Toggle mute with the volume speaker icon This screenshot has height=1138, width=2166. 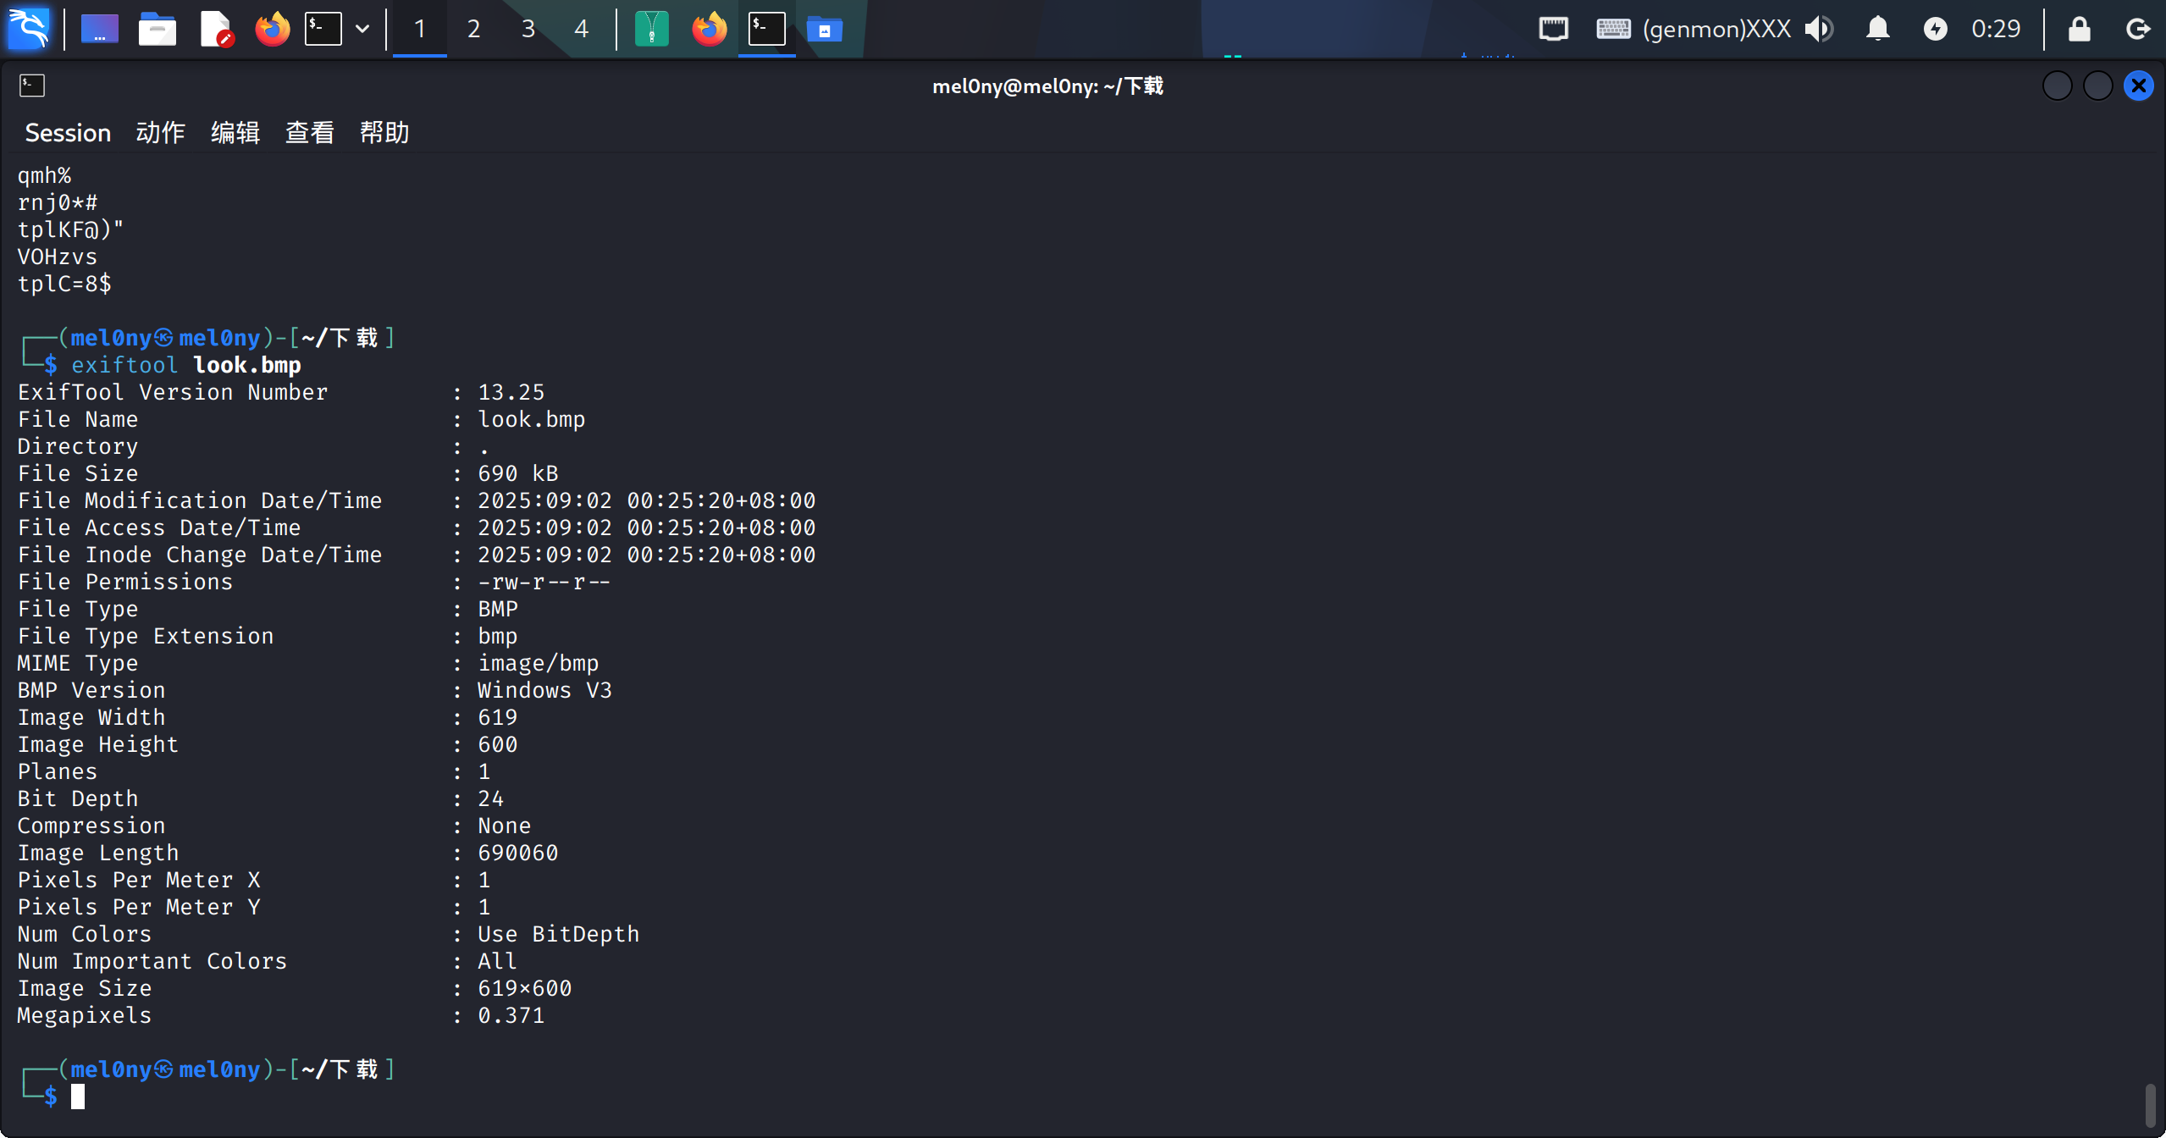tap(1818, 29)
